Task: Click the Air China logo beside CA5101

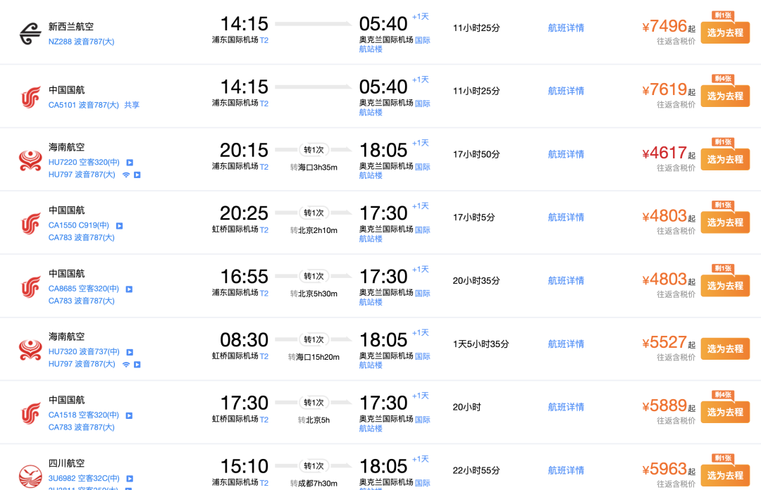Action: point(30,97)
